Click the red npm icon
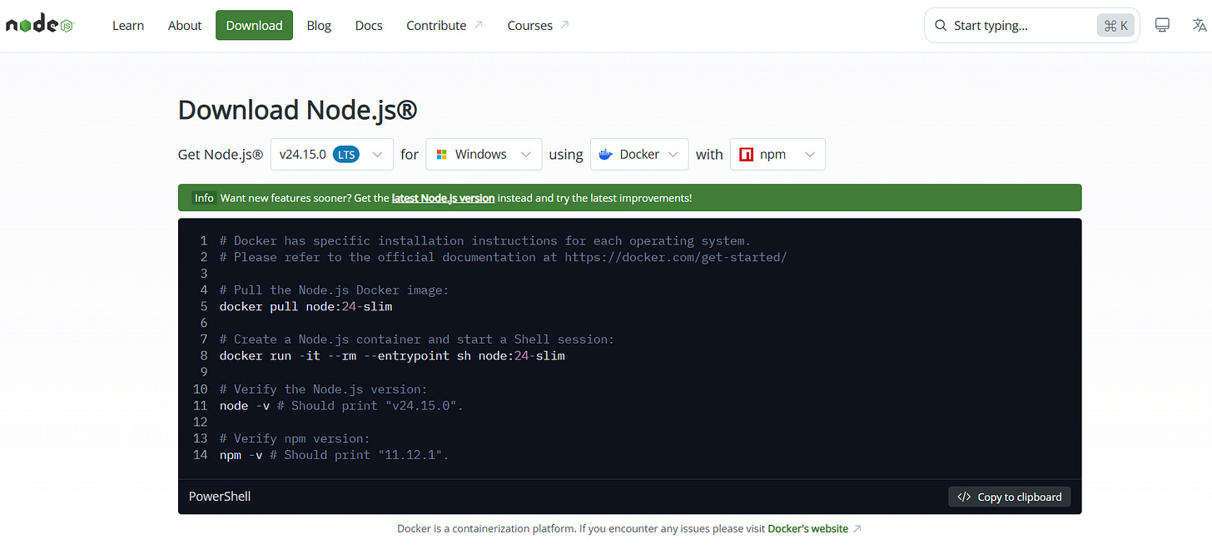Image resolution: width=1212 pixels, height=554 pixels. pyautogui.click(x=746, y=155)
